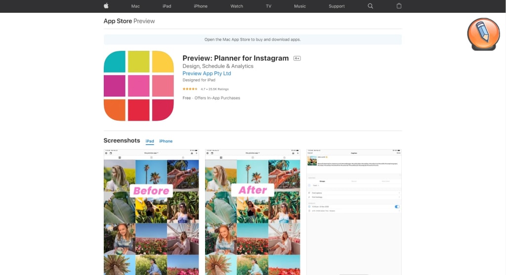Click the 4.7 • 25.5K Ratings text
506x275 pixels.
(x=214, y=89)
